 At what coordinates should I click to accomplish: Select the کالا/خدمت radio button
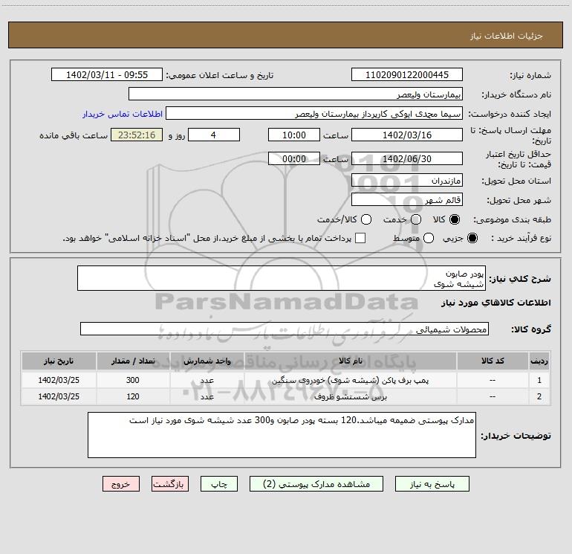pos(366,219)
